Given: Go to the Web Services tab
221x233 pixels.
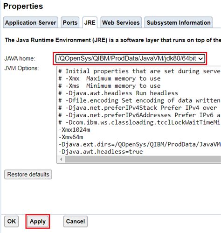Looking at the screenshot, I should click(121, 22).
